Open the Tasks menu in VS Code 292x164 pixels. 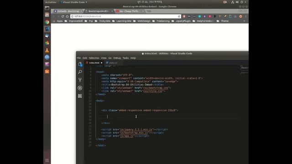(x=125, y=58)
